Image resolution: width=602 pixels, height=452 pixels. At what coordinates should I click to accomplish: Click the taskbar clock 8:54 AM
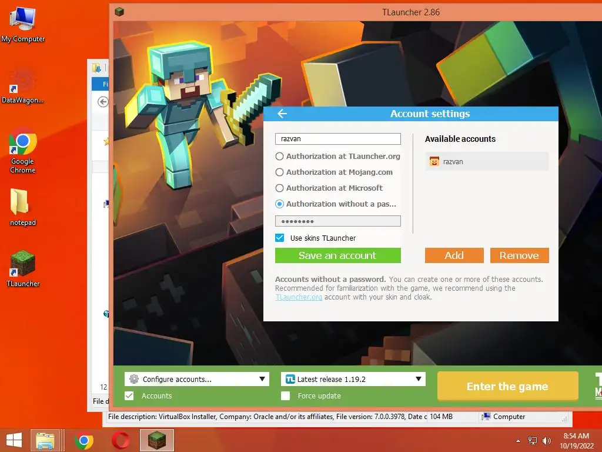(576, 436)
